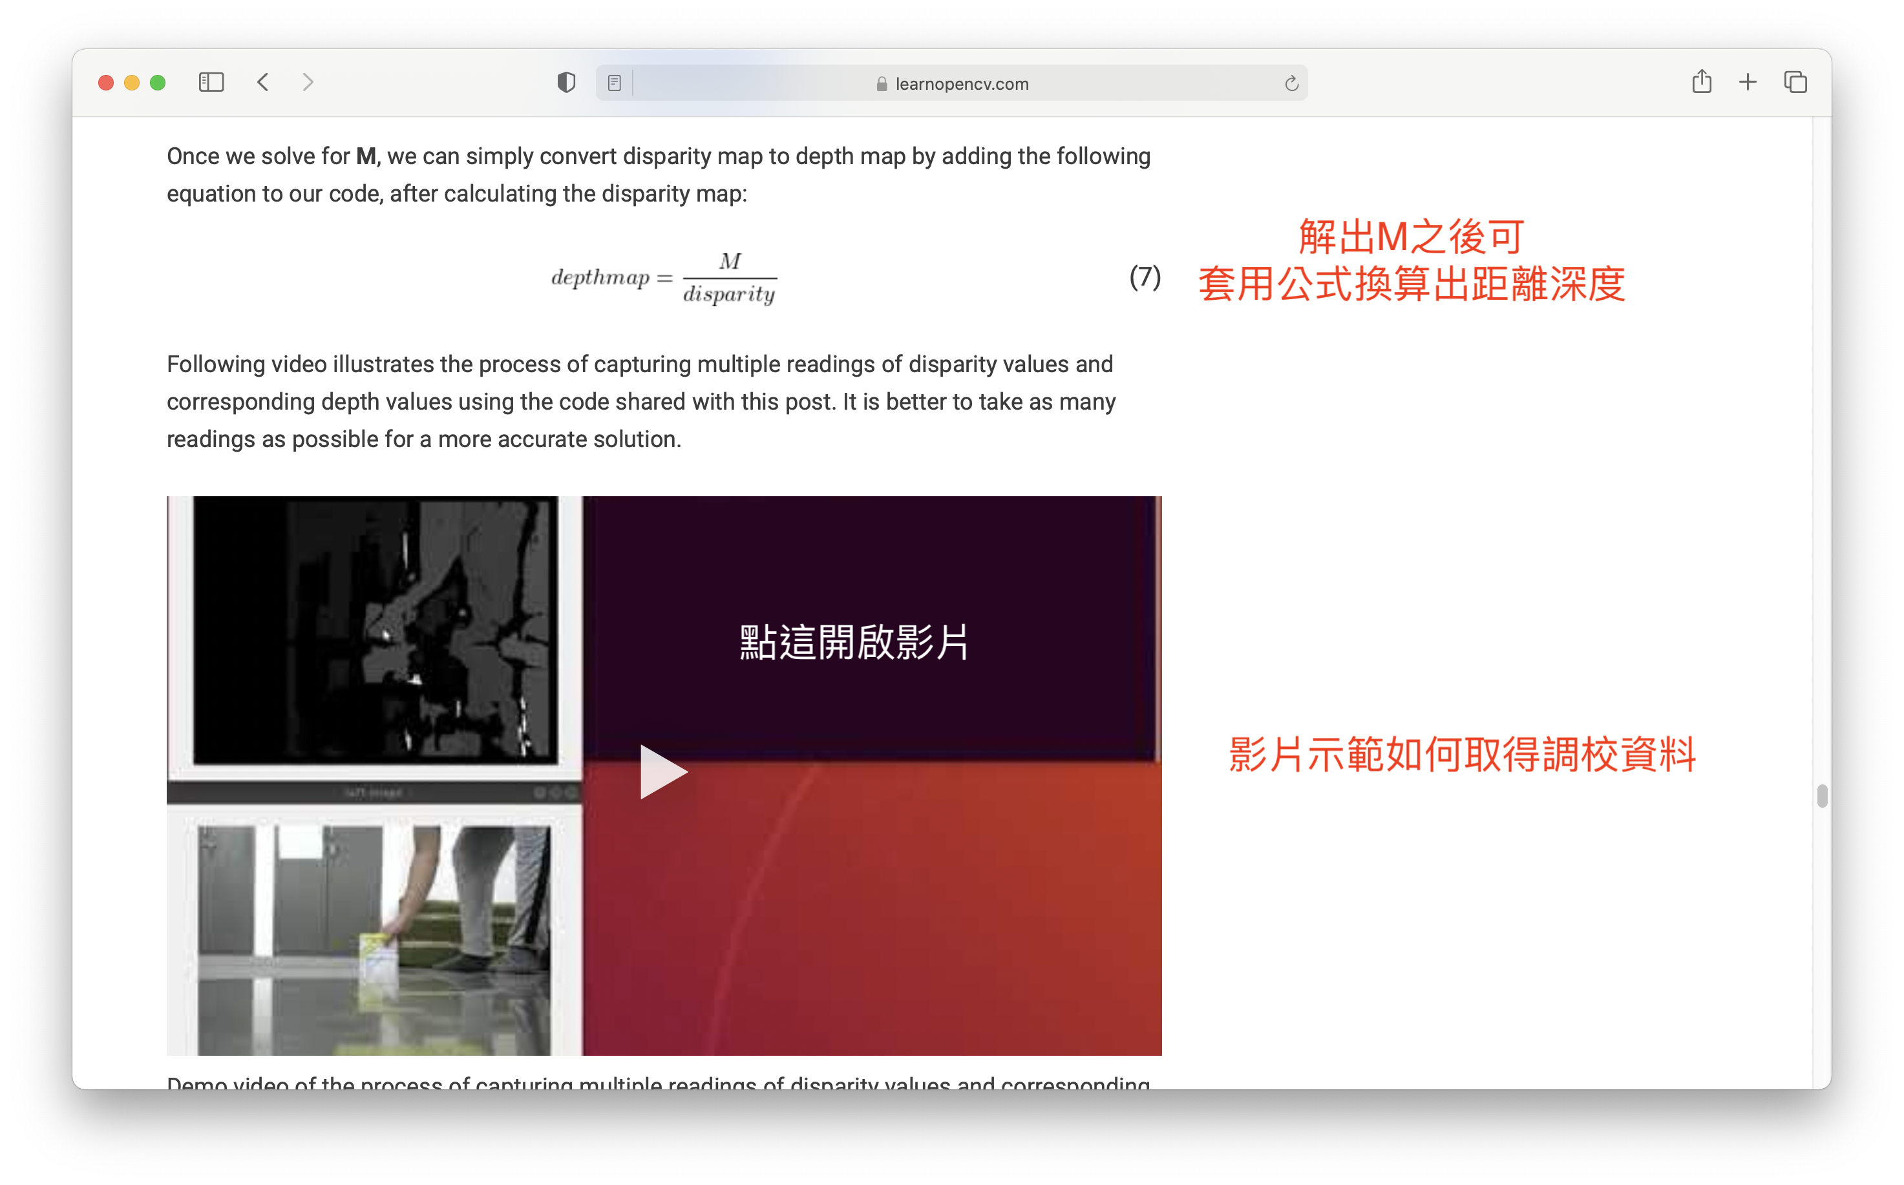Viewport: 1904px width, 1185px height.
Task: Enter full screen with green button
Action: coord(158,83)
